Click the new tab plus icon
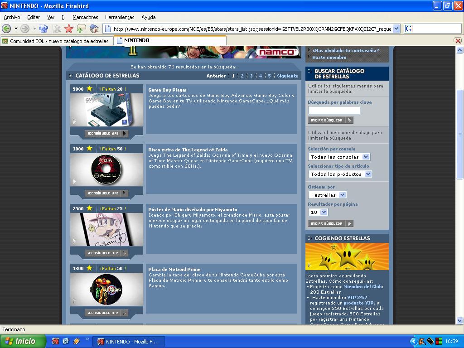The width and height of the screenshot is (464, 348). coord(81,29)
